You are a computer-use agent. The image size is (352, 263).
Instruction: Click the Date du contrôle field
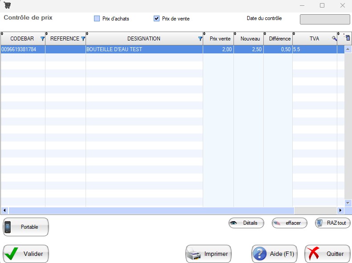tap(324, 20)
